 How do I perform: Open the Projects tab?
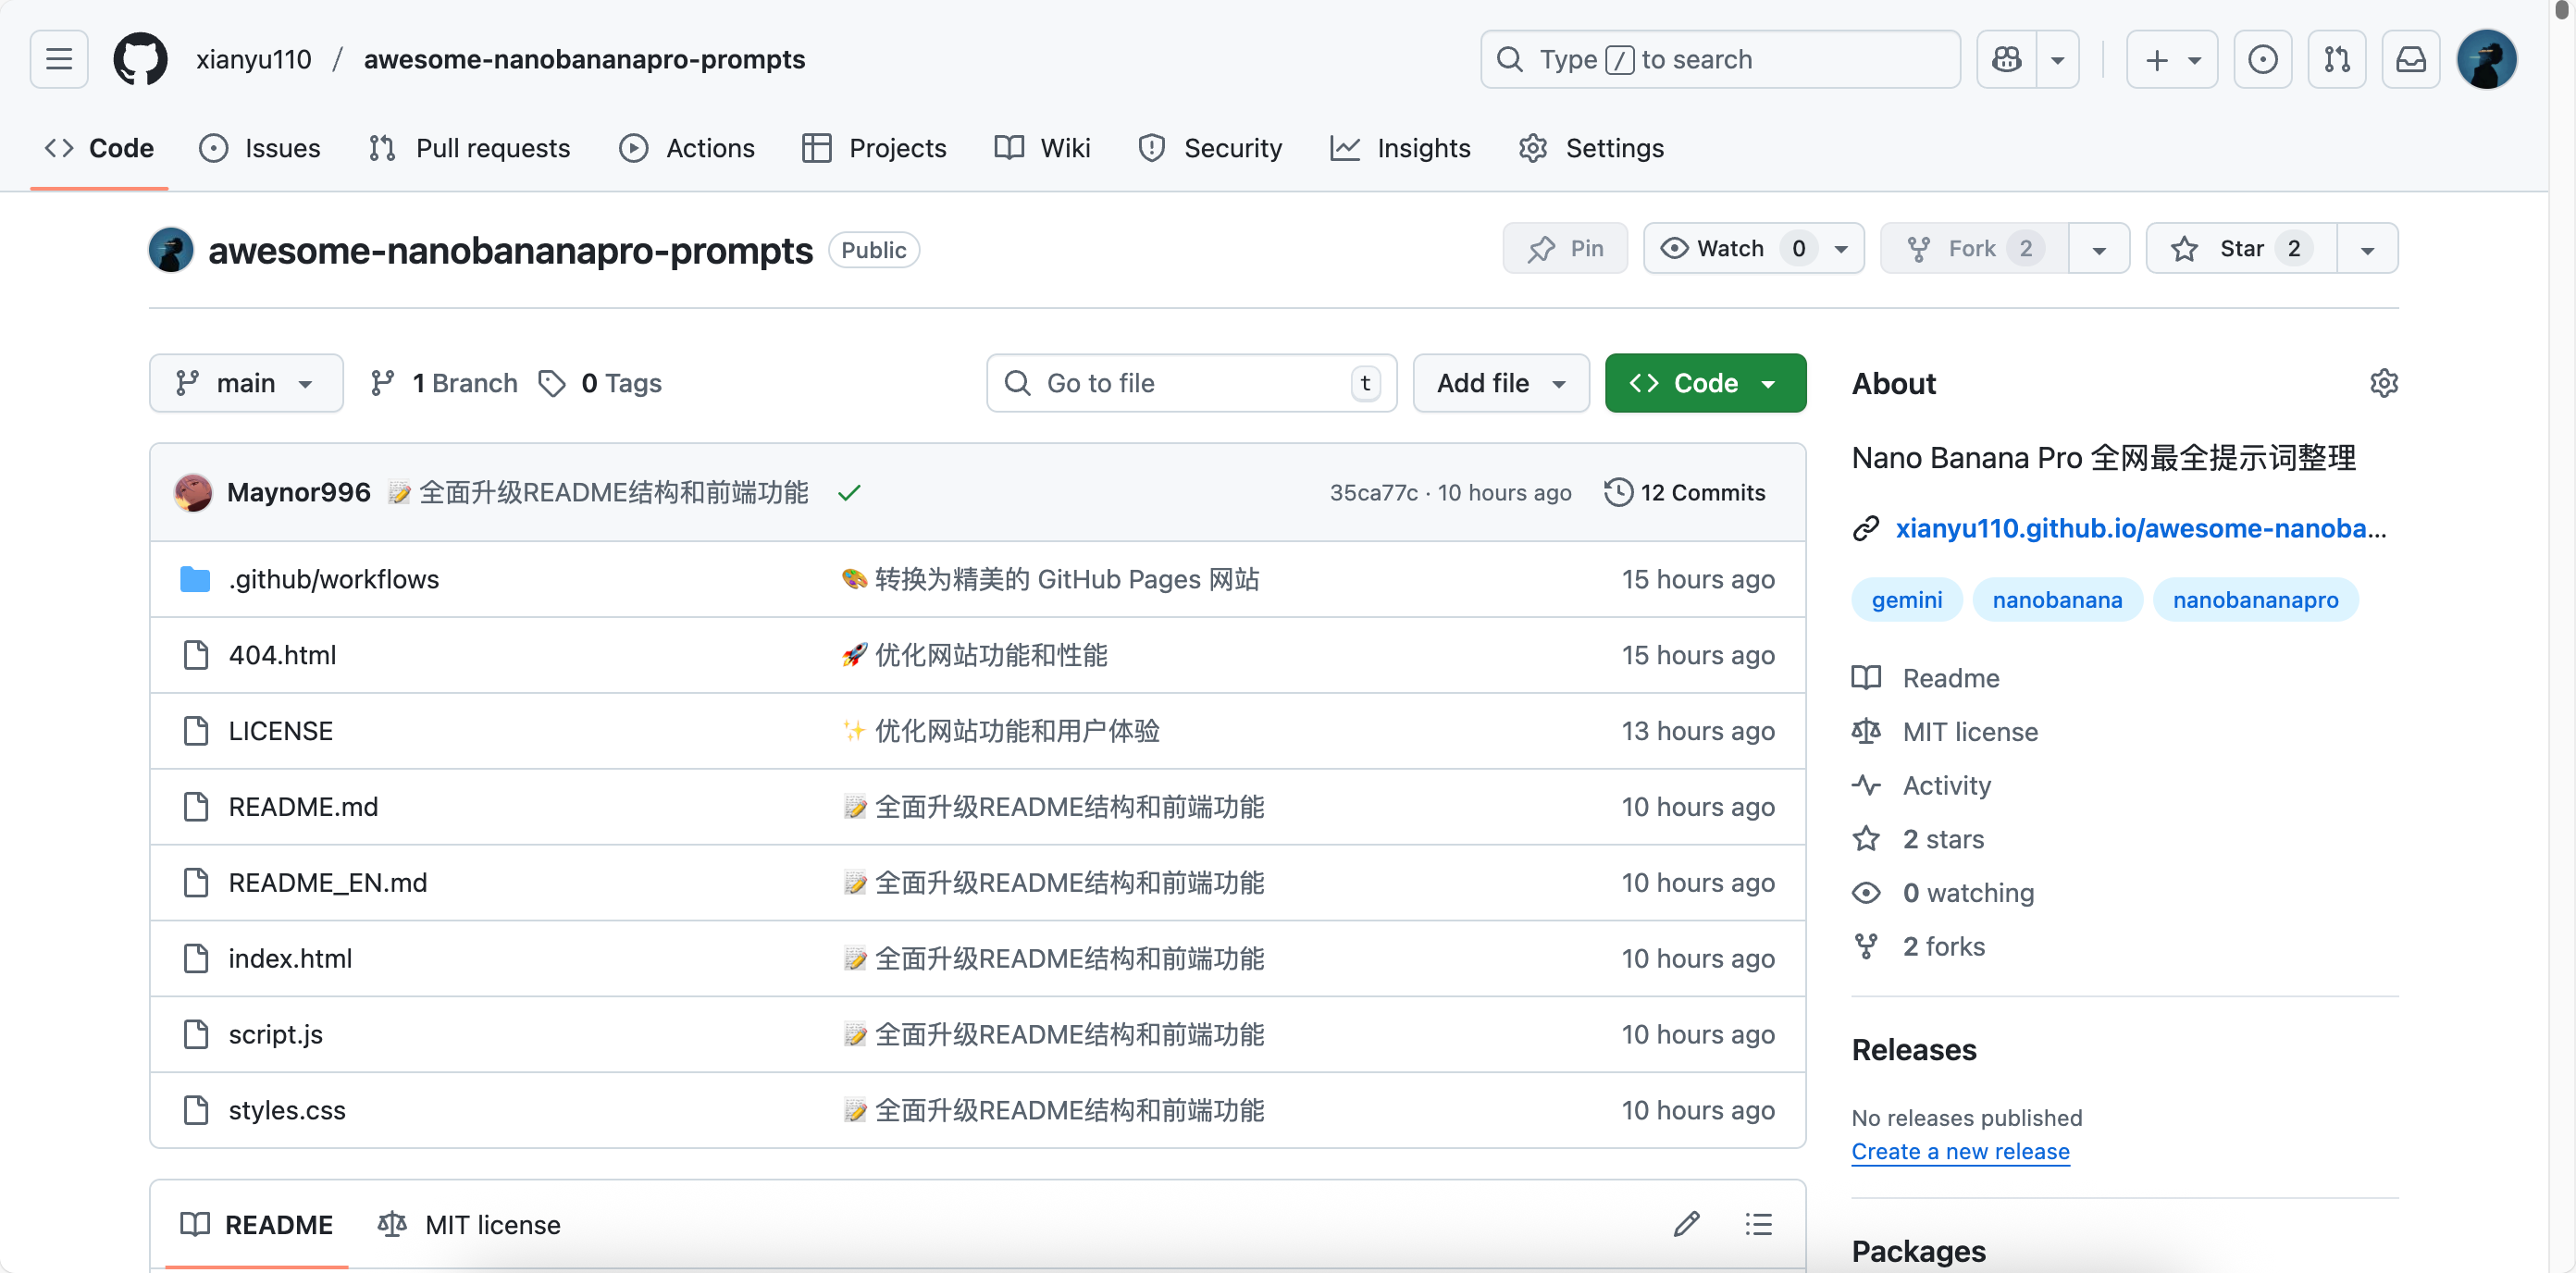(x=874, y=148)
